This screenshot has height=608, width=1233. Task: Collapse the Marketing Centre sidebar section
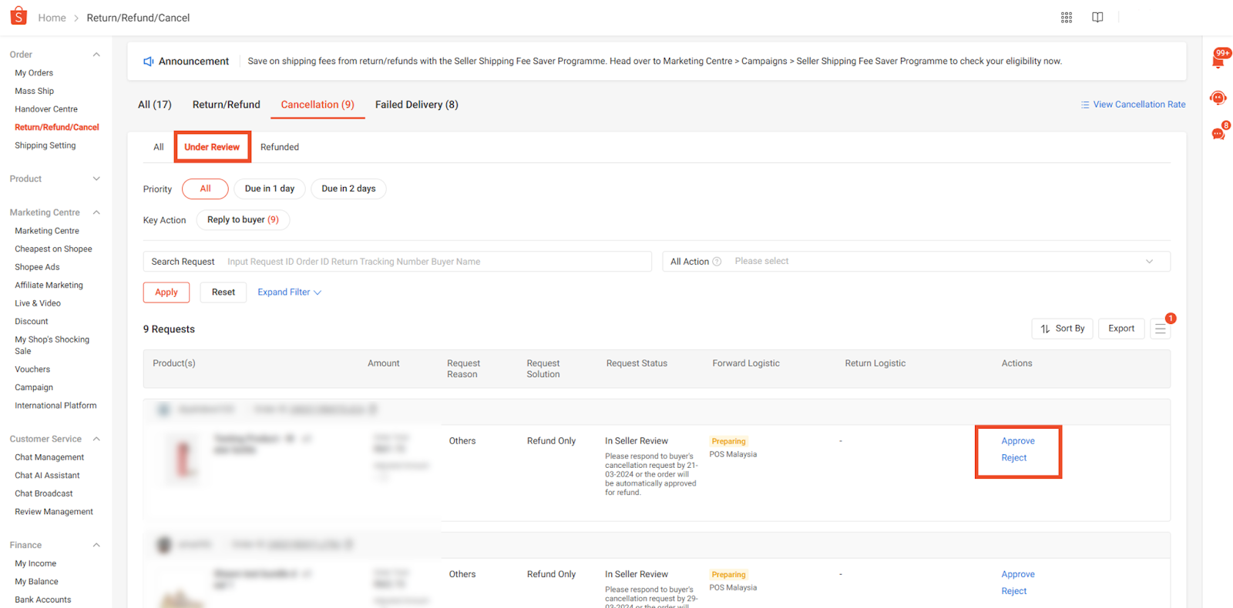point(96,212)
